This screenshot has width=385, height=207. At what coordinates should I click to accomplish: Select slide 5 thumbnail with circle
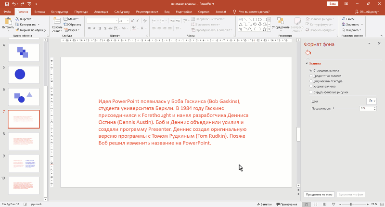[24, 75]
